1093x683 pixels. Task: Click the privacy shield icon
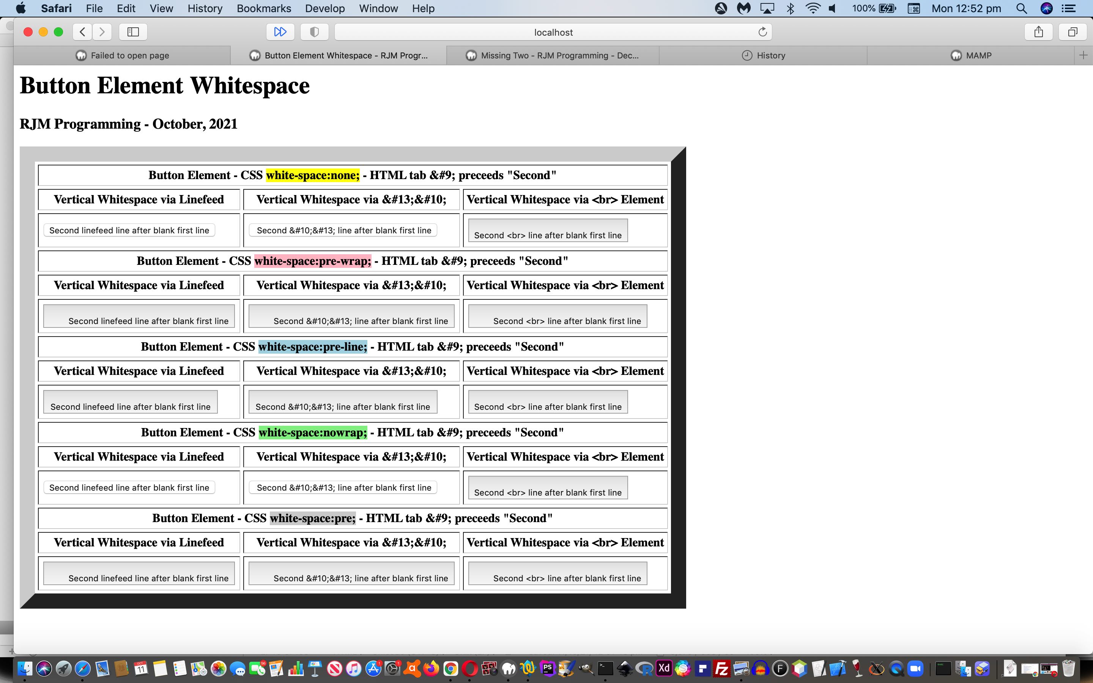pos(314,31)
